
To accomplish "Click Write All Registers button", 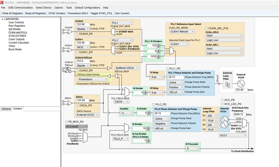I will point(13,13).
